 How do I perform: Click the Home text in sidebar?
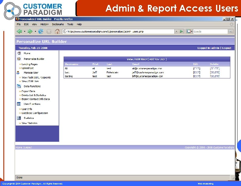[27, 53]
